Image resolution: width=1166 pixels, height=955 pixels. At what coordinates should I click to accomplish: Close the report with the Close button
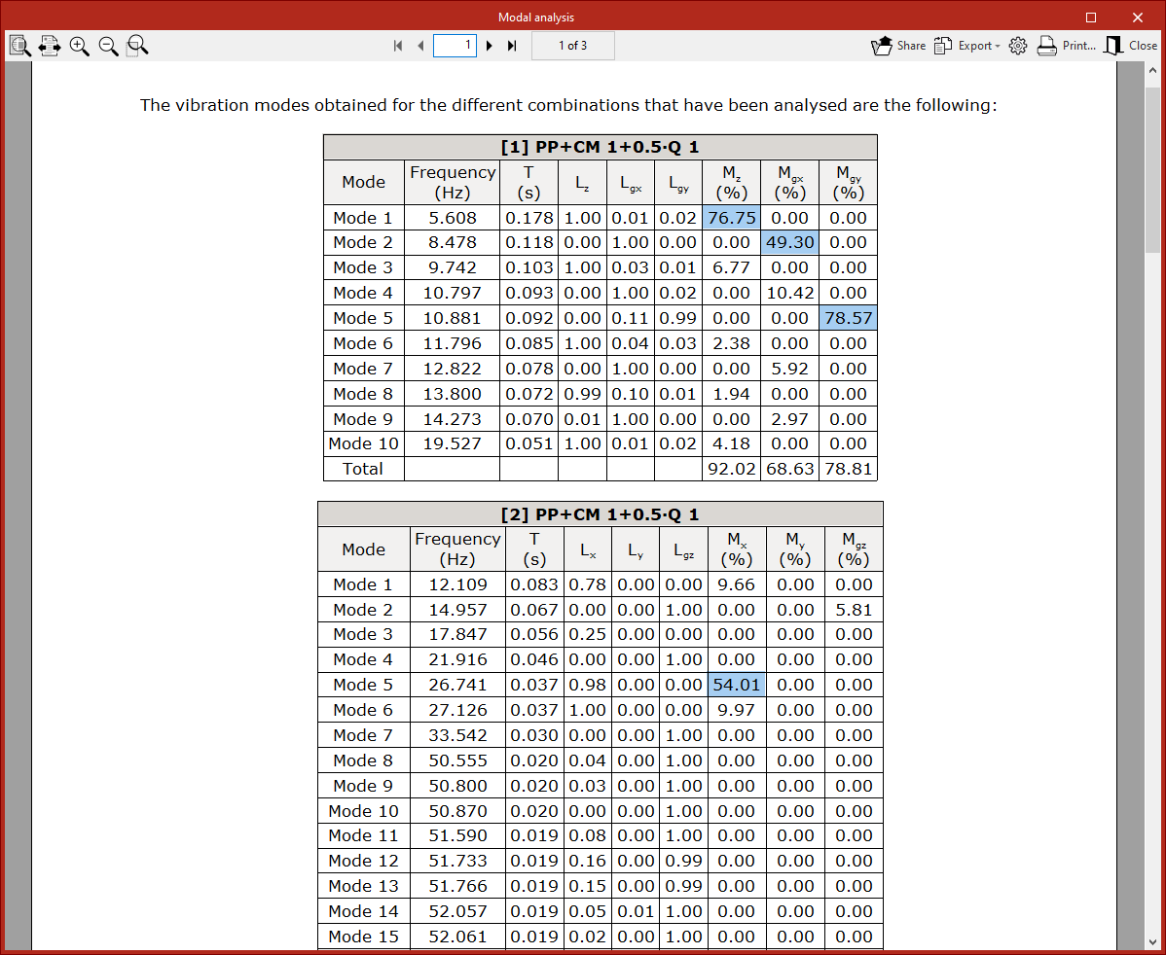point(1131,46)
